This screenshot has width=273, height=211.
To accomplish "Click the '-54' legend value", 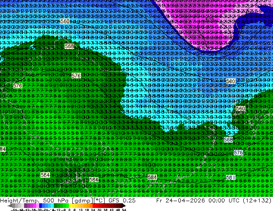I will (14, 210).
